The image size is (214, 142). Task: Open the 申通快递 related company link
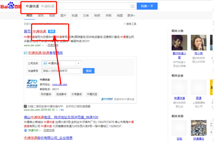click(x=179, y=98)
